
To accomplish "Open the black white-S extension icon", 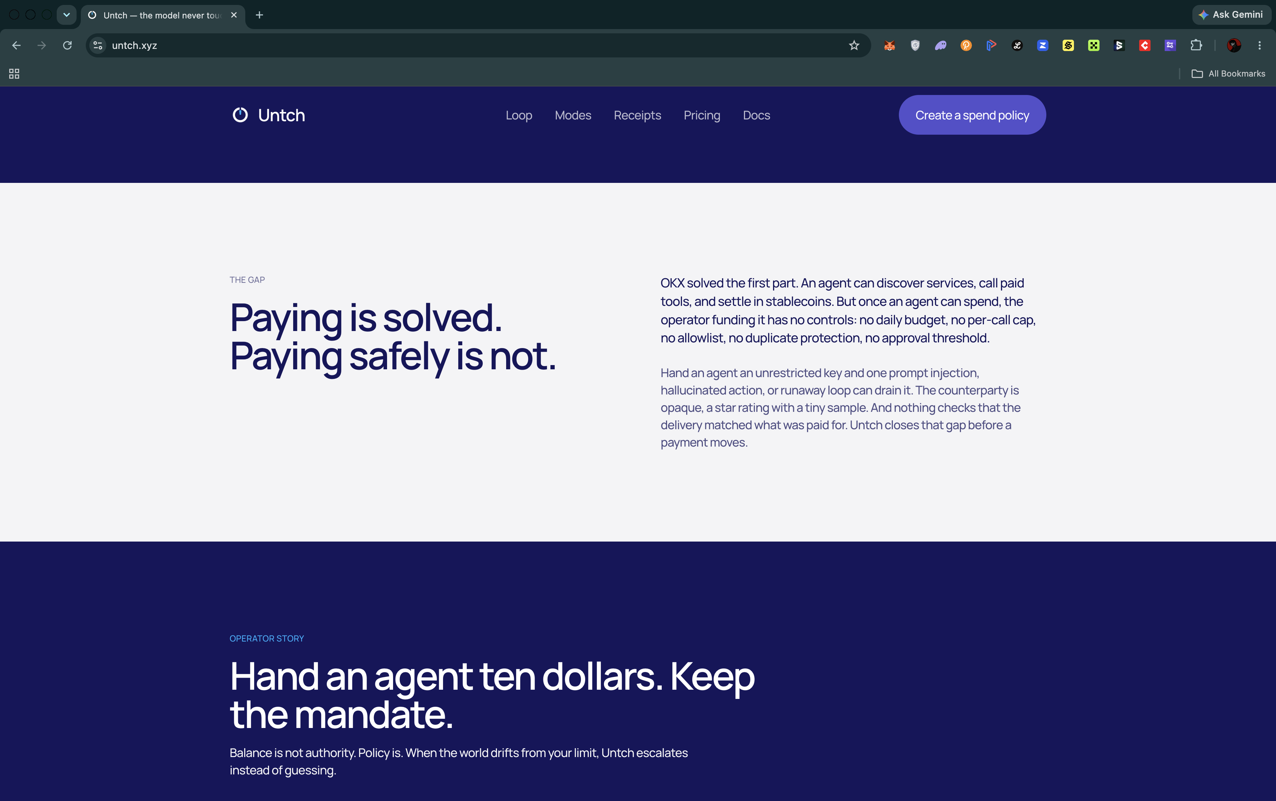I will (x=1119, y=46).
